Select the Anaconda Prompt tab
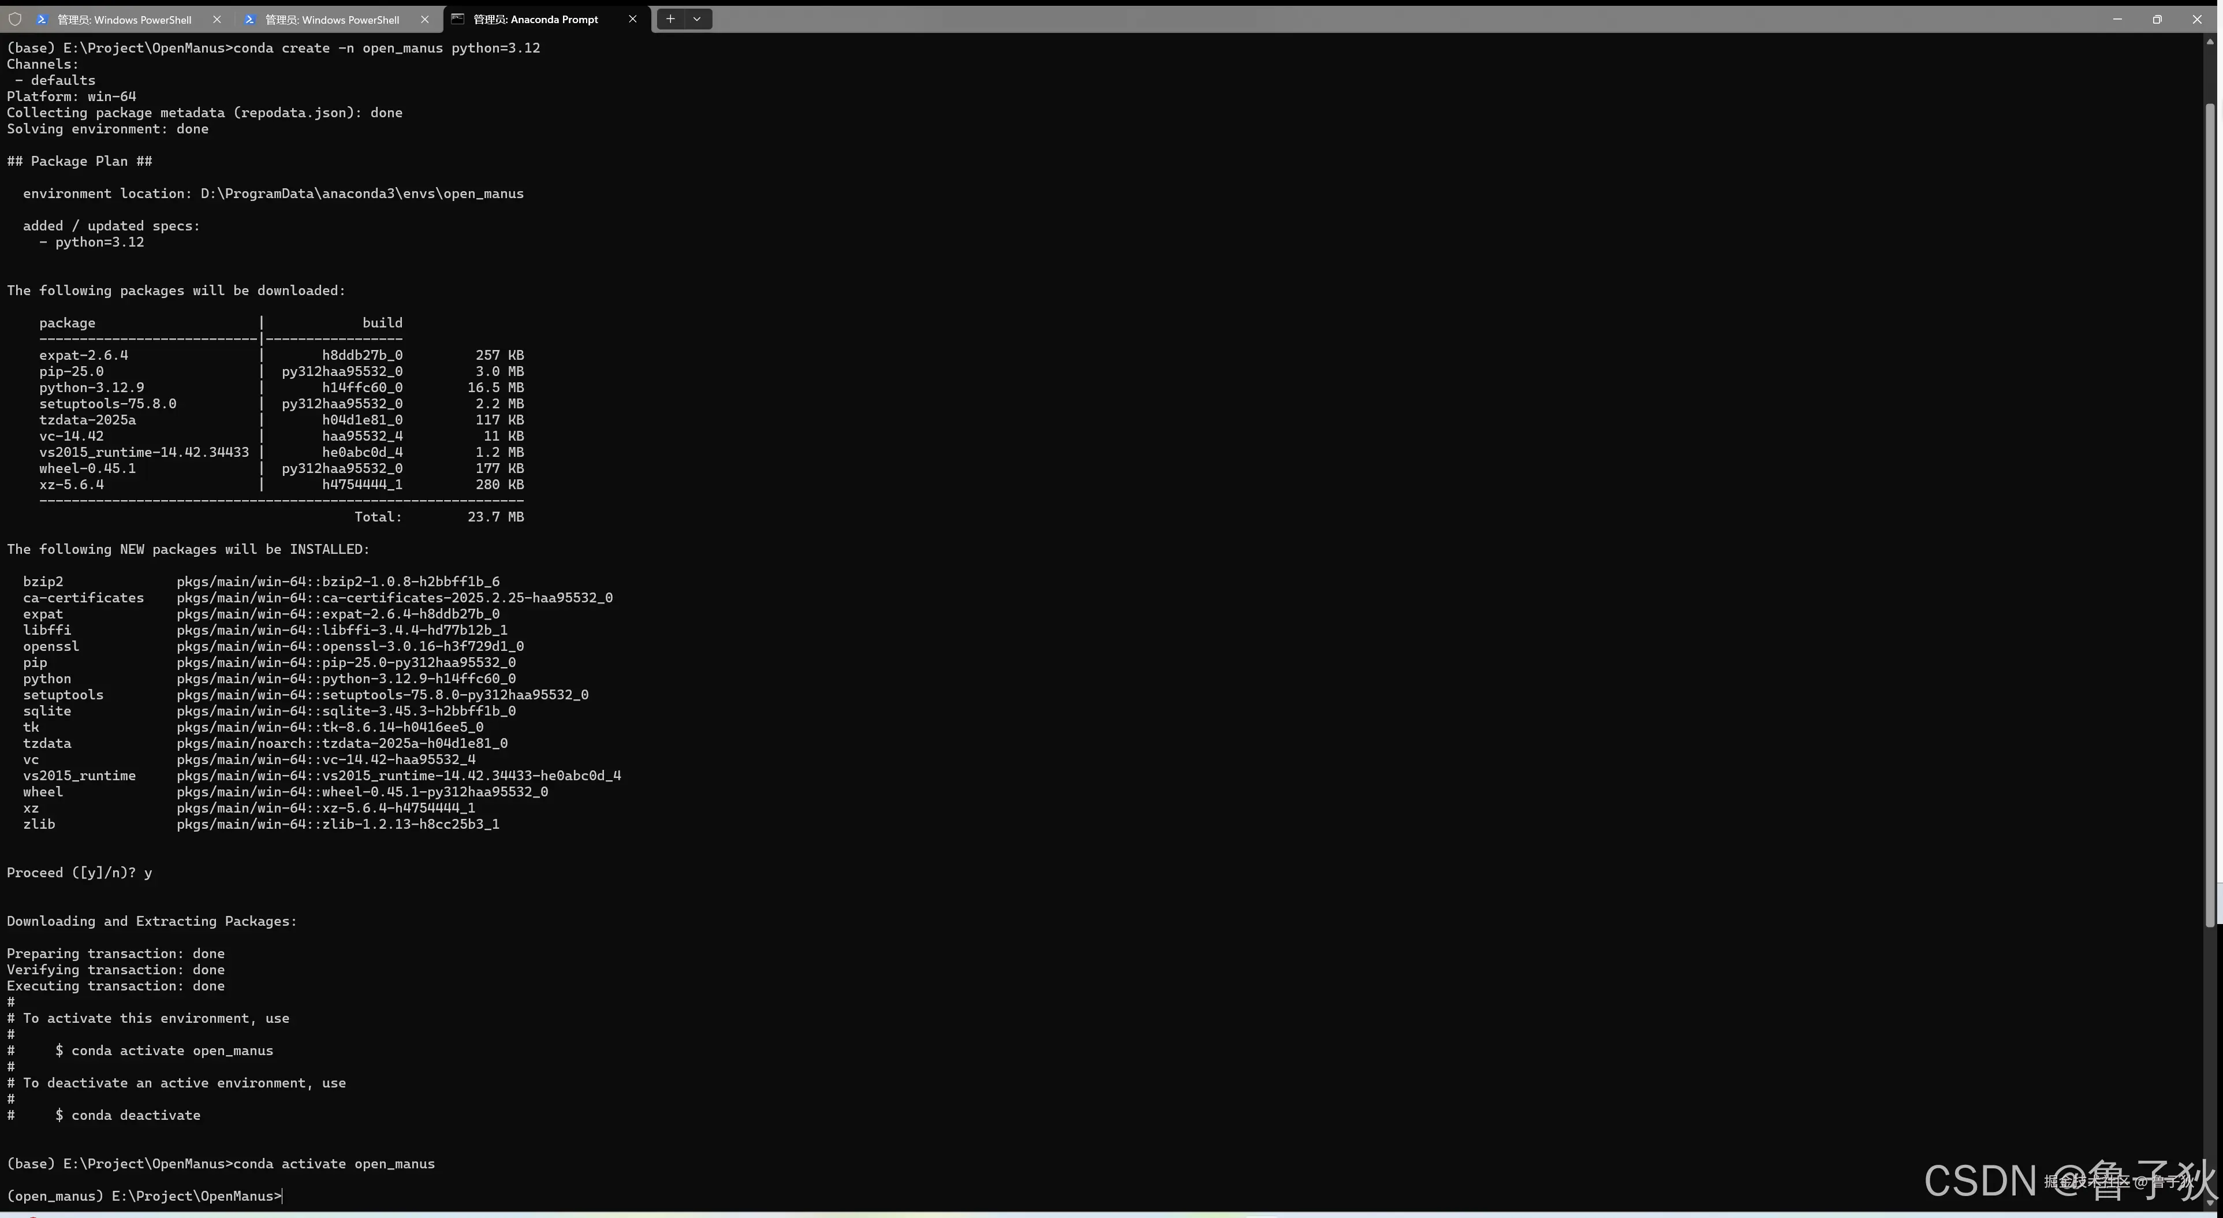This screenshot has width=2223, height=1218. click(536, 19)
